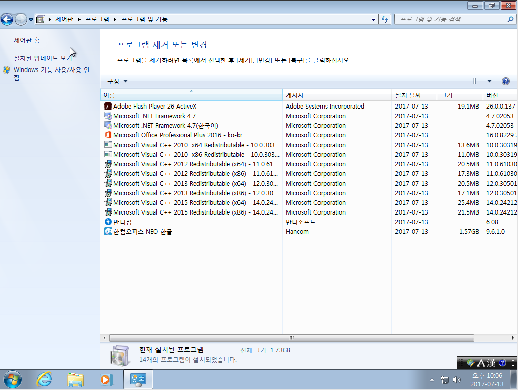
Task: Launch Internet Explorer from taskbar
Action: [x=44, y=379]
